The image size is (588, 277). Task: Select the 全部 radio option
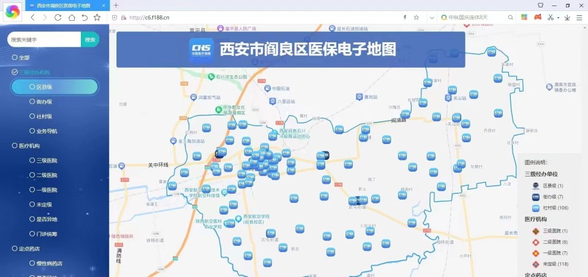pyautogui.click(x=21, y=58)
